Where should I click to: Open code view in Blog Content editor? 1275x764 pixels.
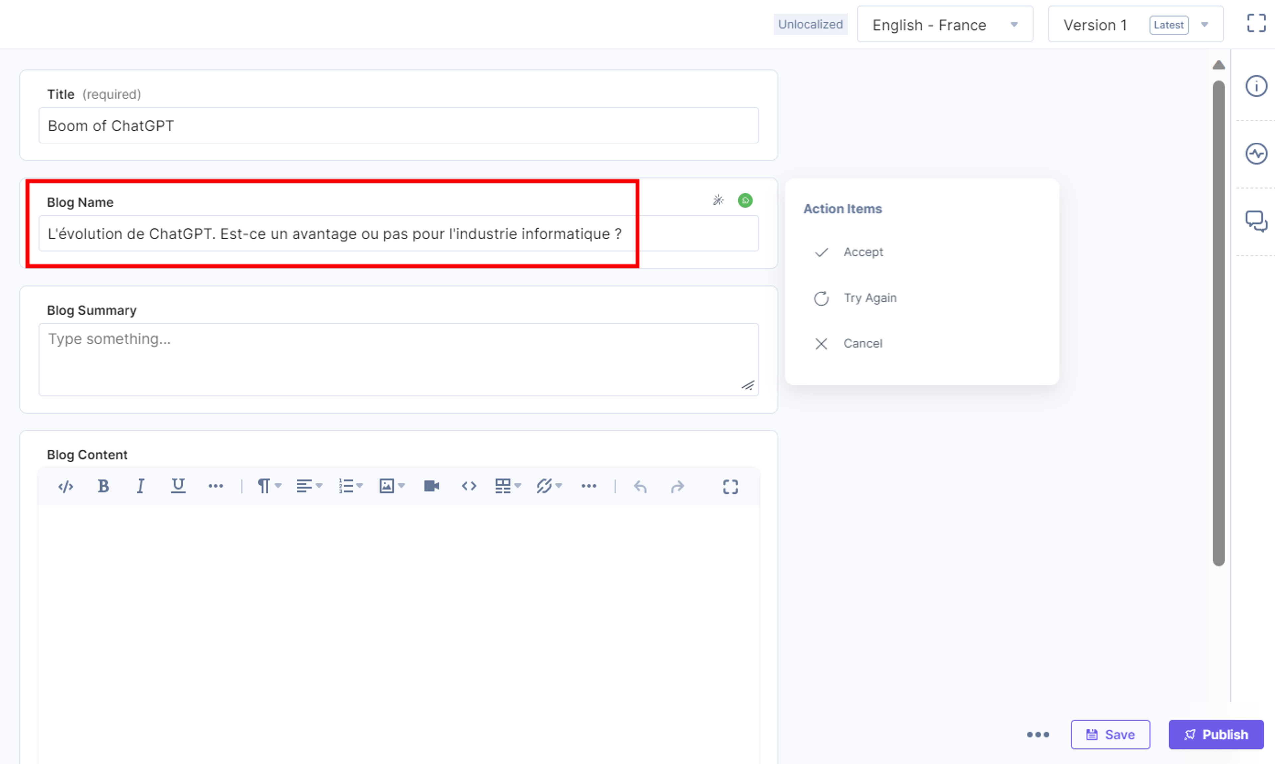(x=66, y=486)
